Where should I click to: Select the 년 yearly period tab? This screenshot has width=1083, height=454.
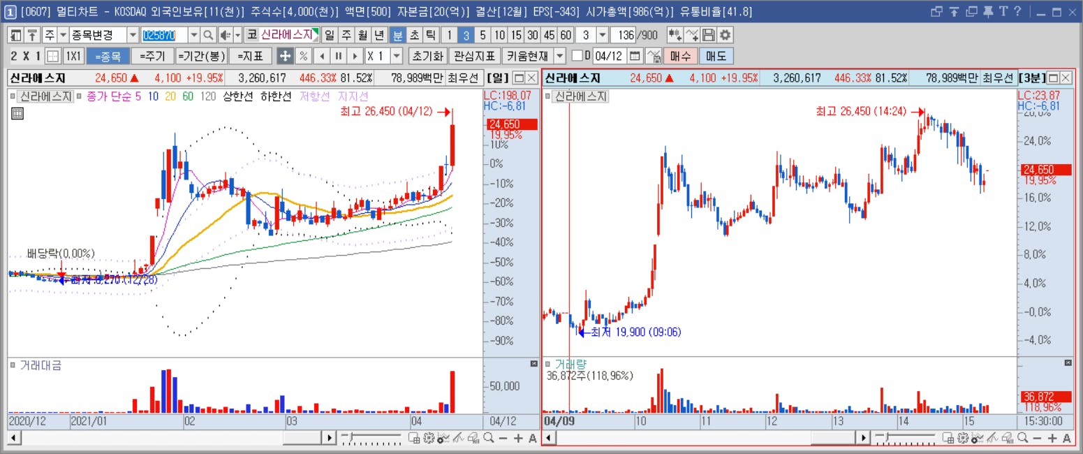(x=379, y=35)
